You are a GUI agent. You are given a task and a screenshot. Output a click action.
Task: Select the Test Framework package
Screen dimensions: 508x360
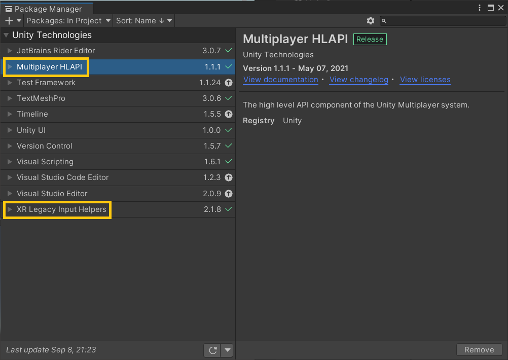pyautogui.click(x=118, y=83)
